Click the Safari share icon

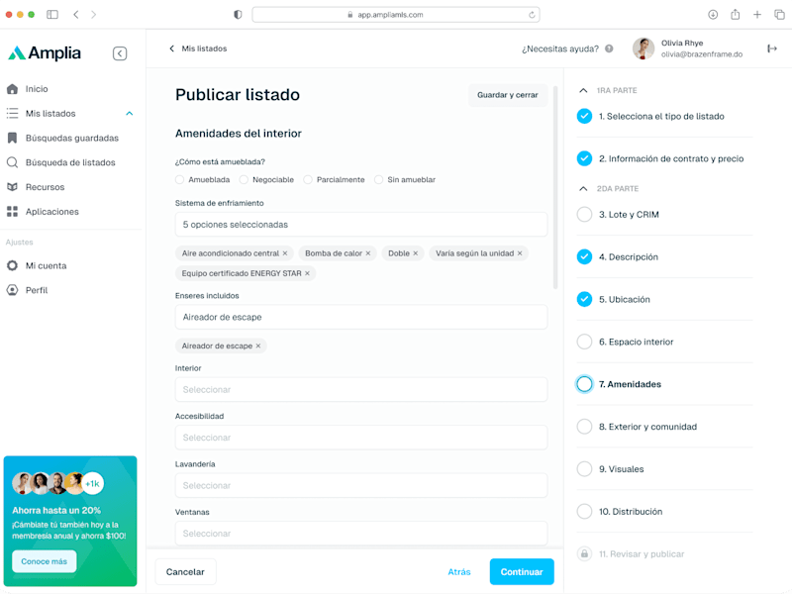[735, 15]
